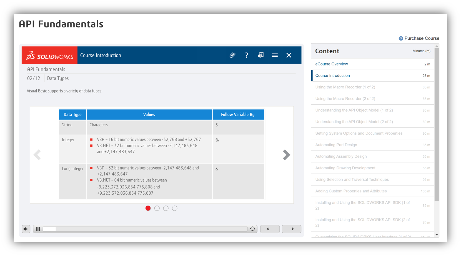461x256 pixels.
Task: Select the second carousel dot
Action: 157,208
